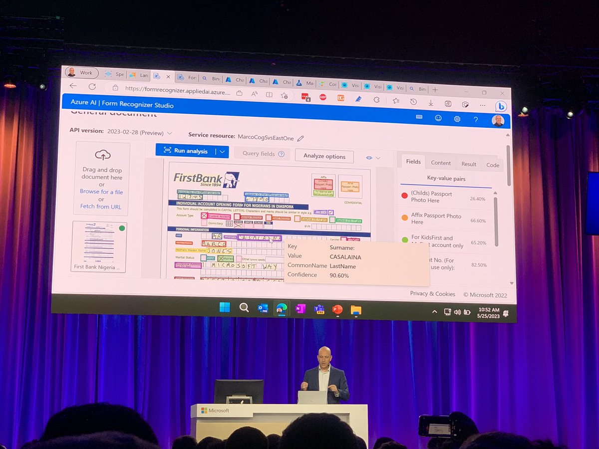The height and width of the screenshot is (449, 599).
Task: Switch to the 'Spe' browser tab
Action: pyautogui.click(x=114, y=74)
